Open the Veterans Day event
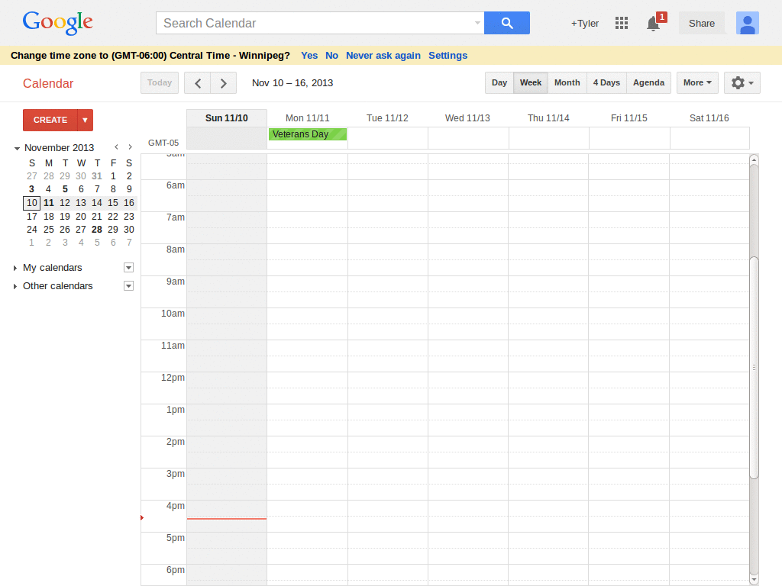Image resolution: width=782 pixels, height=586 pixels. (x=307, y=134)
